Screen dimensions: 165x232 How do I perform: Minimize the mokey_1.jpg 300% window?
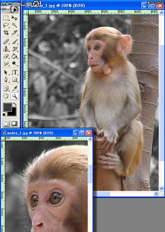click(76, 133)
